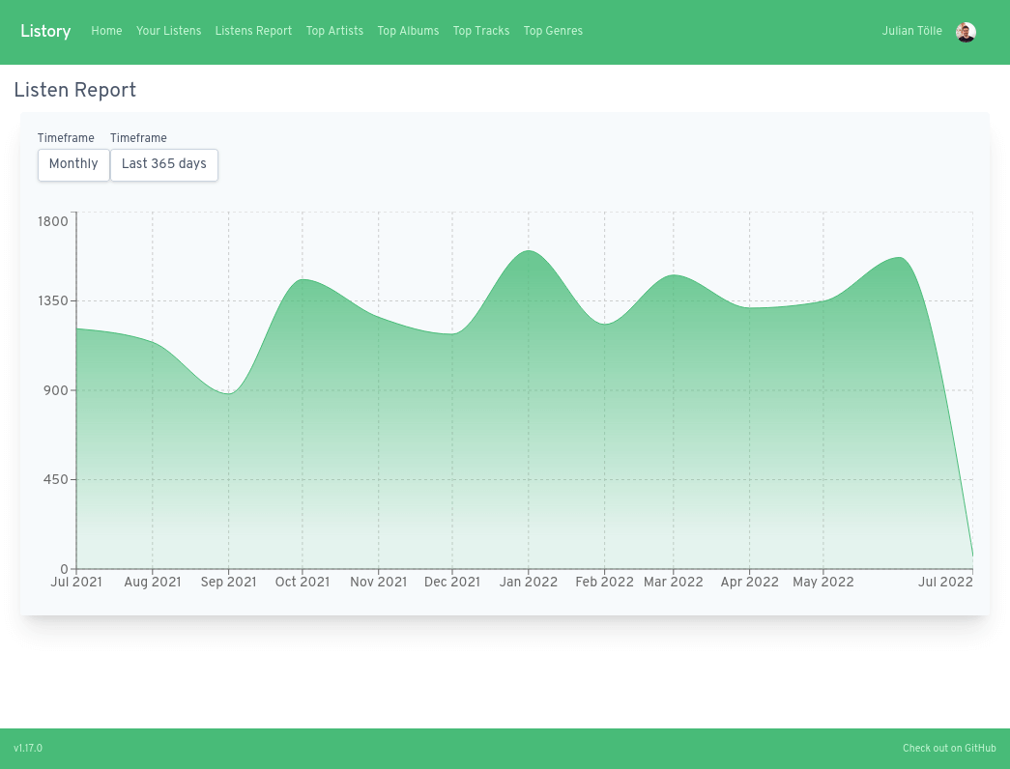
Task: Expand the Monthly timeframe dropdown
Action: [x=73, y=164]
